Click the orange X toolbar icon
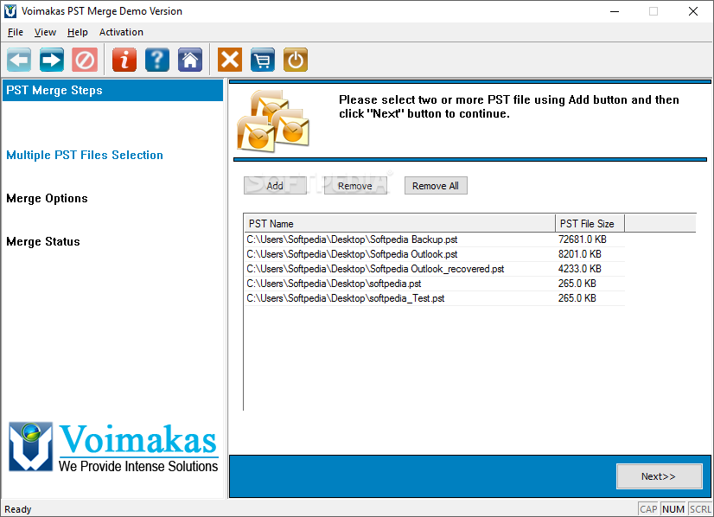Viewport: 714px width, 517px height. pyautogui.click(x=230, y=60)
